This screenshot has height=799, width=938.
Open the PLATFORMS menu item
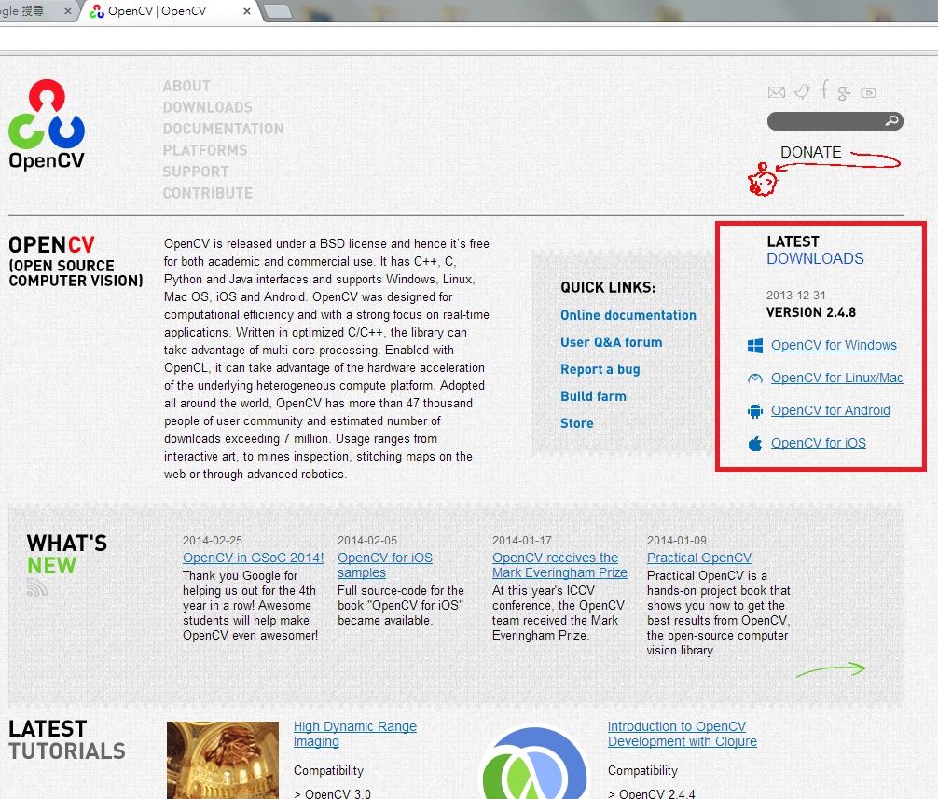coord(204,150)
